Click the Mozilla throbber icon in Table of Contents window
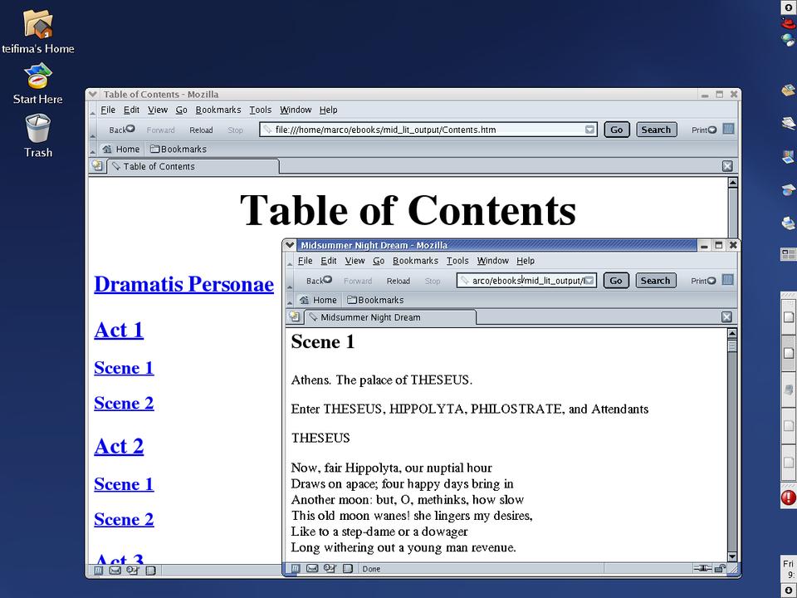 pyautogui.click(x=728, y=129)
